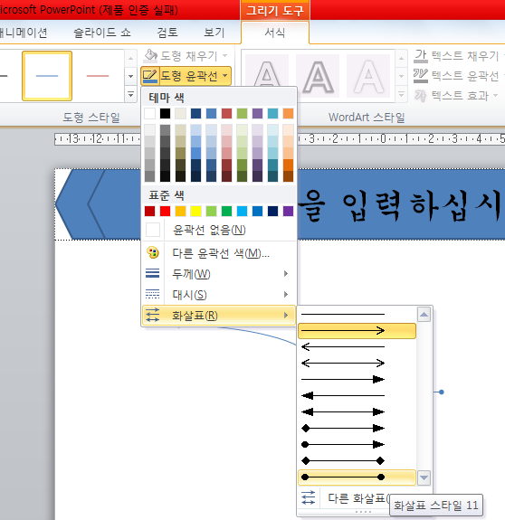Pick the black theme color swatch
This screenshot has height=520, width=505.
(165, 113)
